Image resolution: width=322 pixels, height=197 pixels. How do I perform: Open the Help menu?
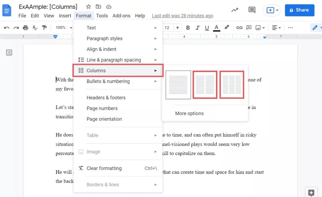point(140,16)
